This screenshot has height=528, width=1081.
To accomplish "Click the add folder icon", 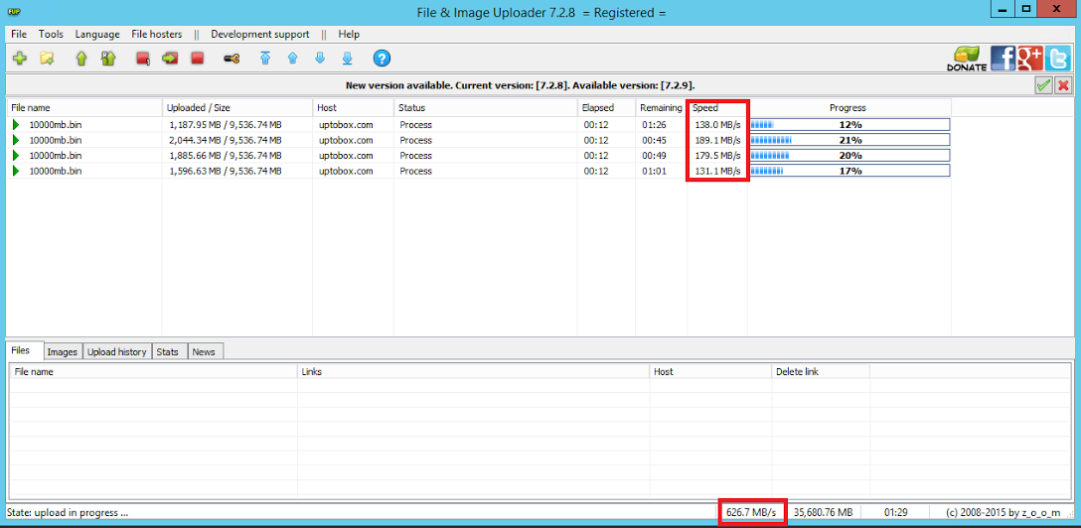I will pos(47,60).
